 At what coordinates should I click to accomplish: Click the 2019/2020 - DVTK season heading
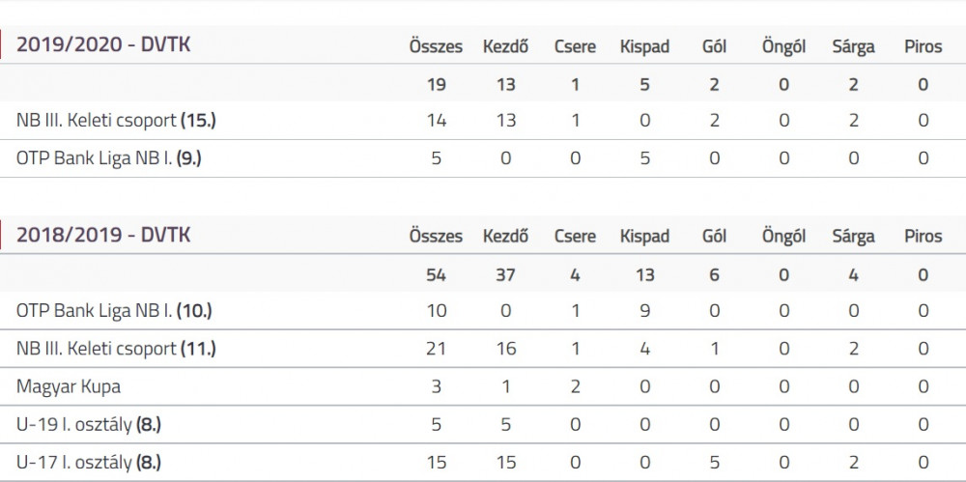pyautogui.click(x=103, y=45)
